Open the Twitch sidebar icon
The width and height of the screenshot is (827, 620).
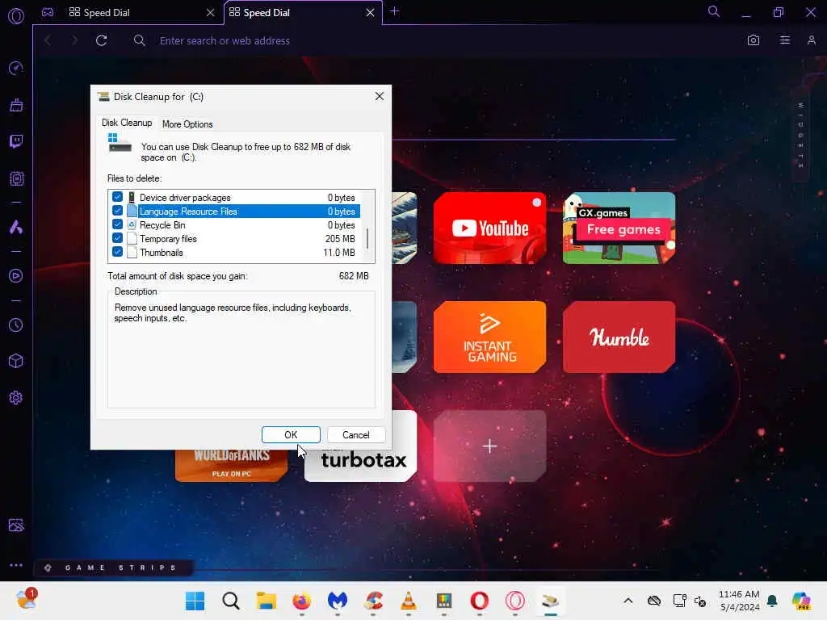click(x=16, y=141)
